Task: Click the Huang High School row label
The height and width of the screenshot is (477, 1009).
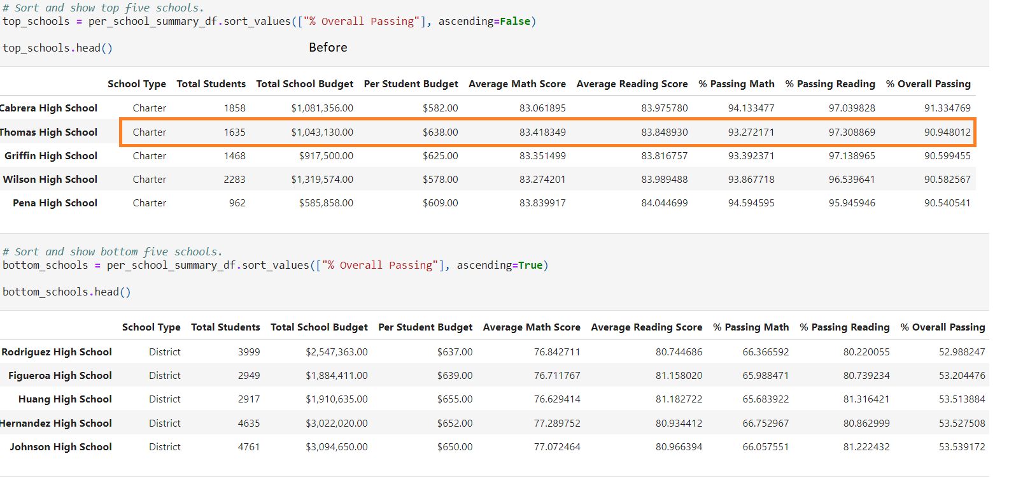Action: point(65,399)
